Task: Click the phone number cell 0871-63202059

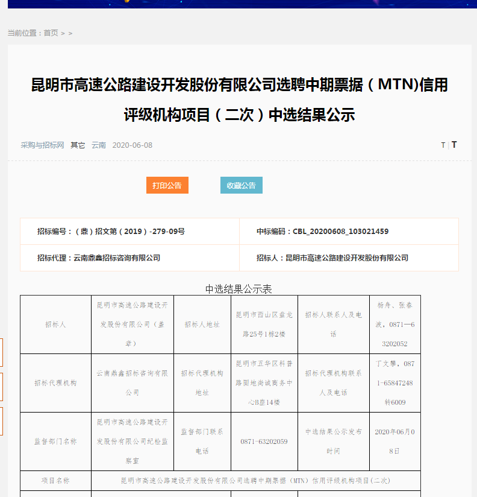Action: (264, 442)
